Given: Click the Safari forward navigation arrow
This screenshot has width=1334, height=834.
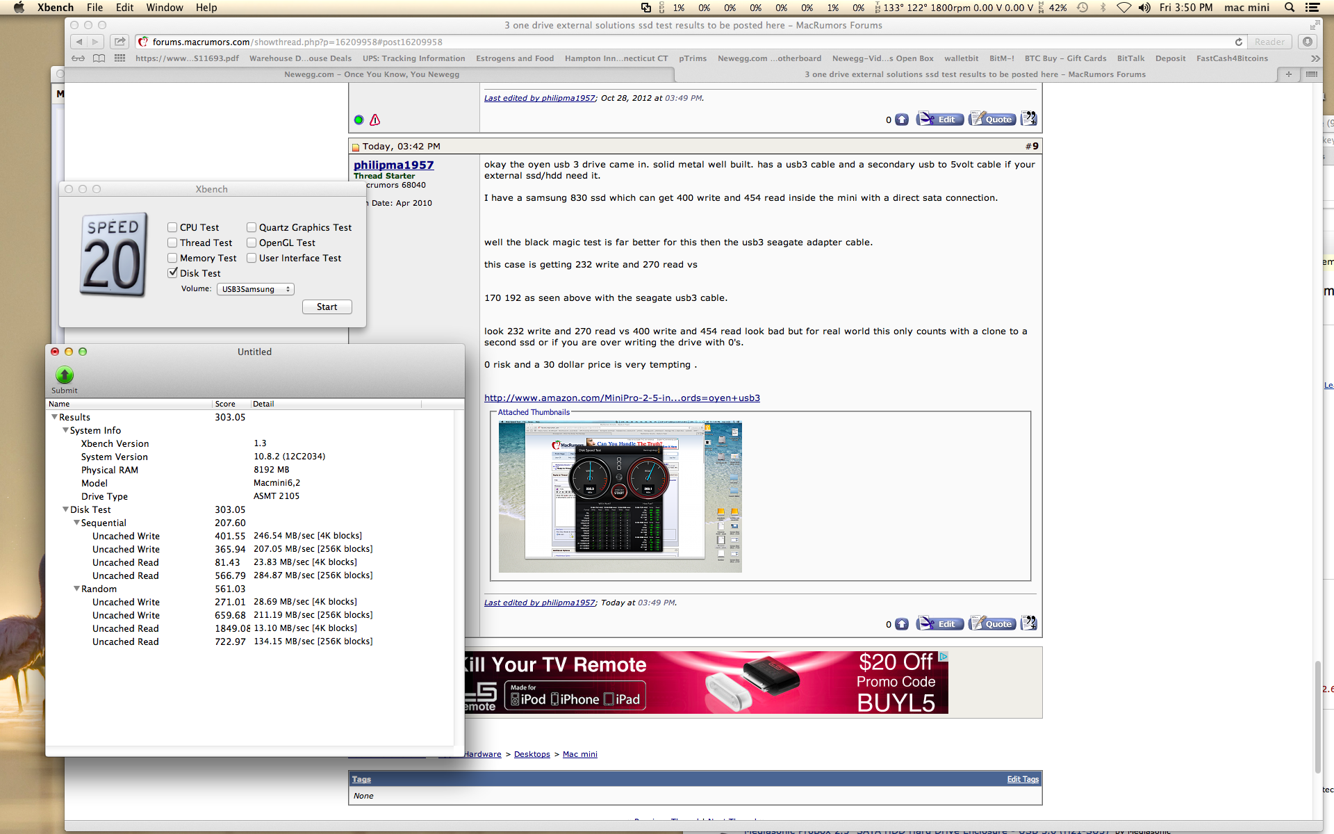Looking at the screenshot, I should click(96, 42).
